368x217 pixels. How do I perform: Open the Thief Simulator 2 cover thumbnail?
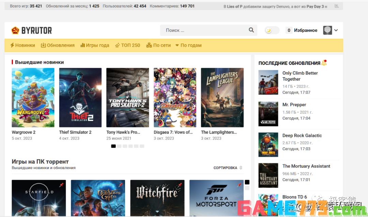[x=80, y=98]
